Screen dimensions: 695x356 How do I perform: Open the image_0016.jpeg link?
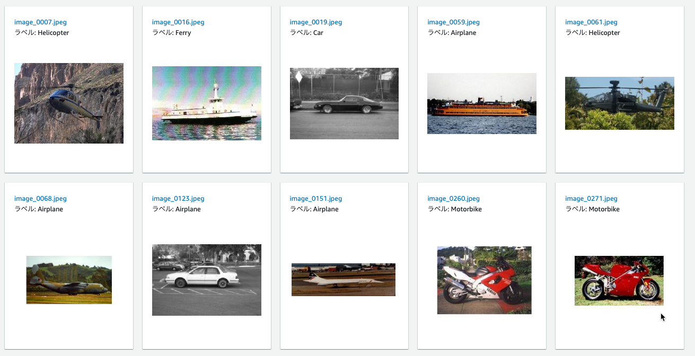click(x=178, y=22)
